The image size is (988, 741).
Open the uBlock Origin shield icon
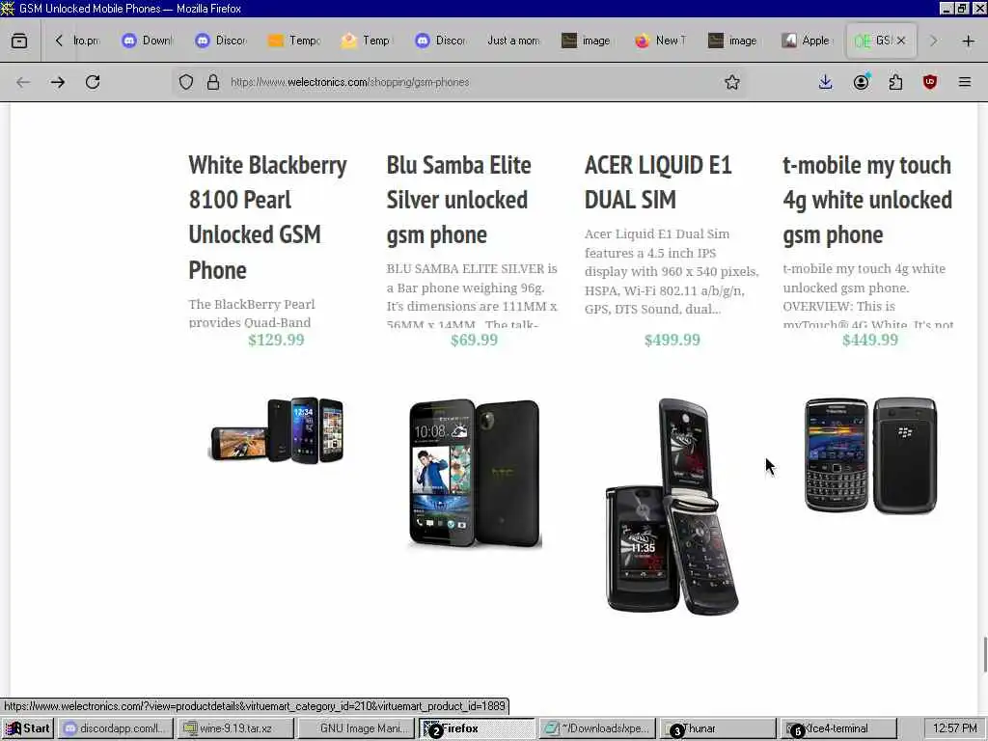click(930, 82)
